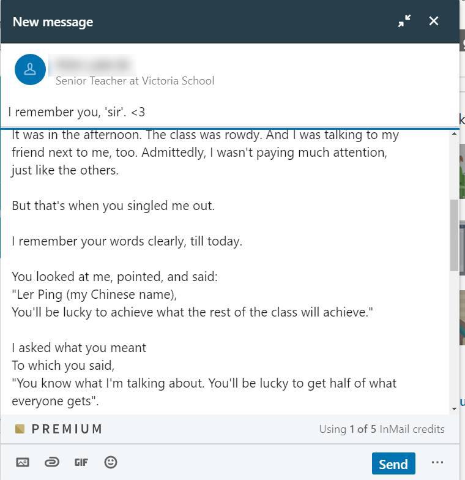Close the New message dialog

(433, 21)
